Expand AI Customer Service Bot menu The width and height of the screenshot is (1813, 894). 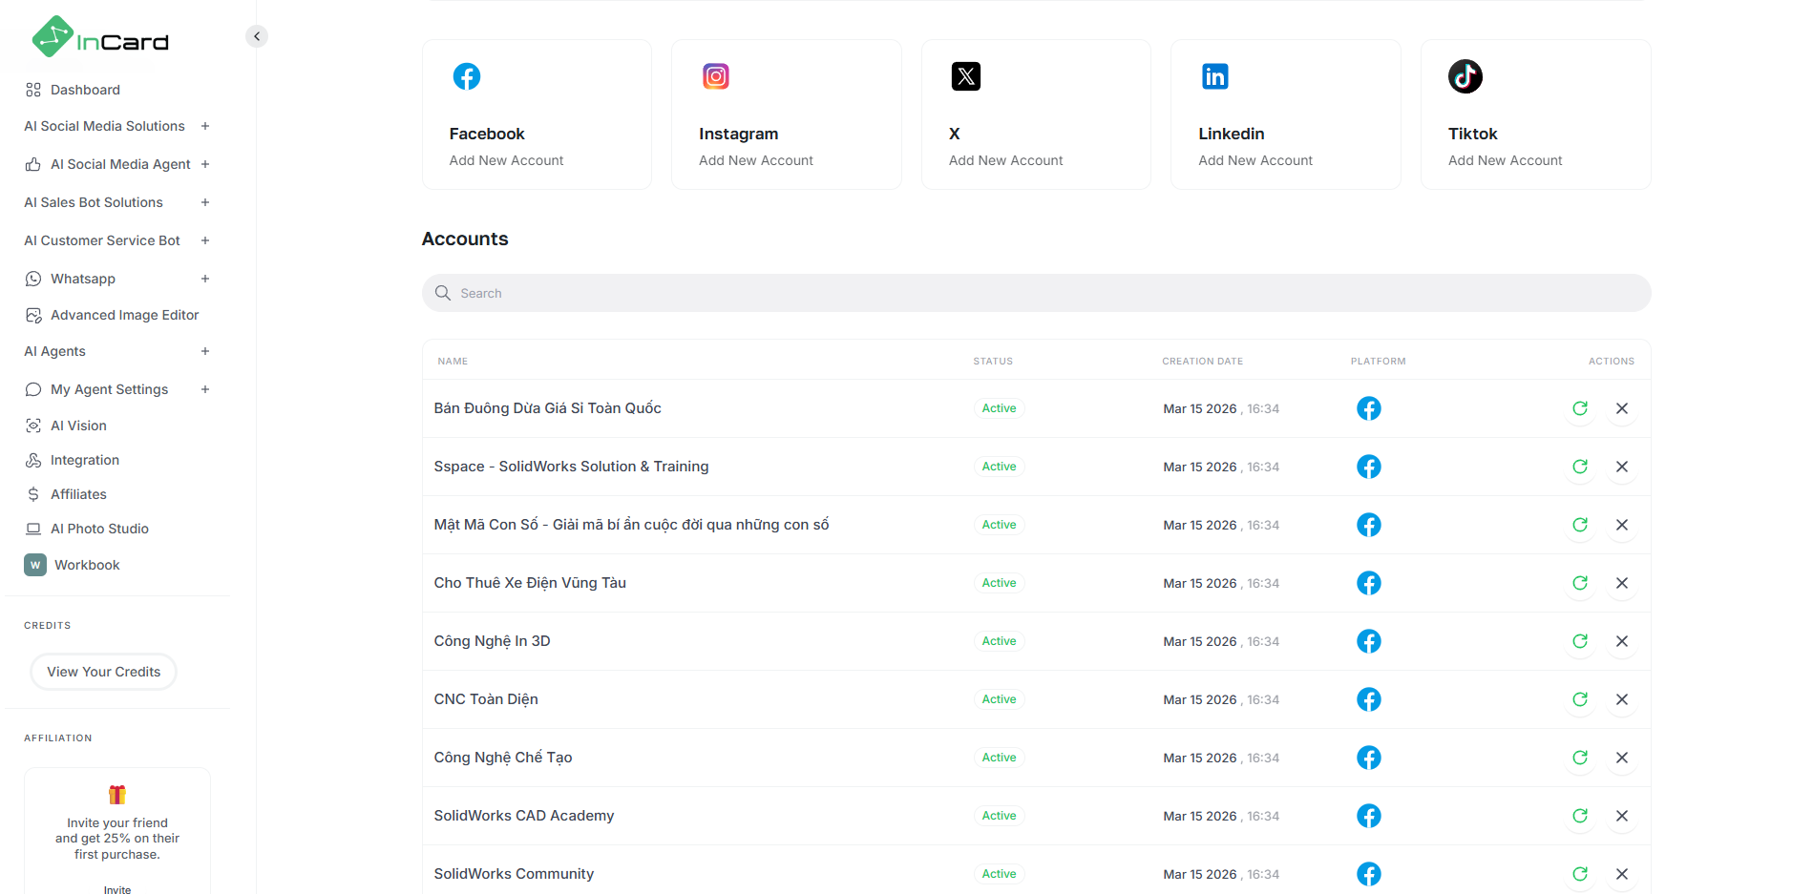(205, 240)
